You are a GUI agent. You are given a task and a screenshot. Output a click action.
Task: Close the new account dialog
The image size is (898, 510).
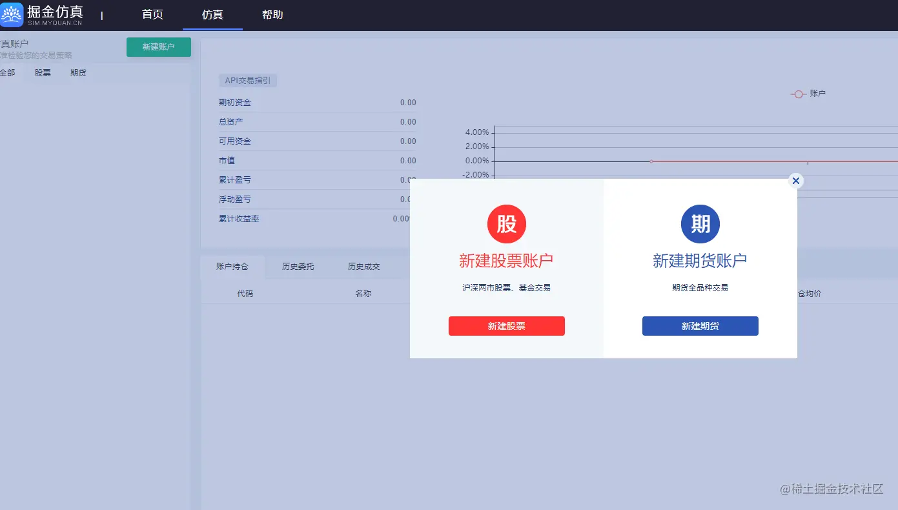tap(795, 181)
